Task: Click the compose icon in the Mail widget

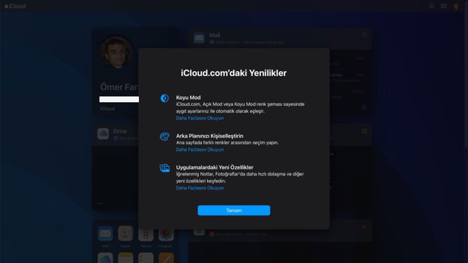Action: click(x=364, y=35)
